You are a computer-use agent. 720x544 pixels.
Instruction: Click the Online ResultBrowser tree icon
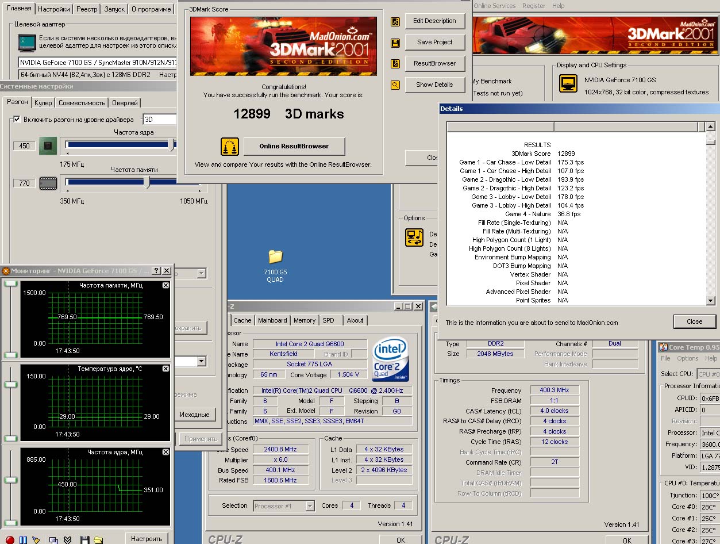click(x=230, y=147)
